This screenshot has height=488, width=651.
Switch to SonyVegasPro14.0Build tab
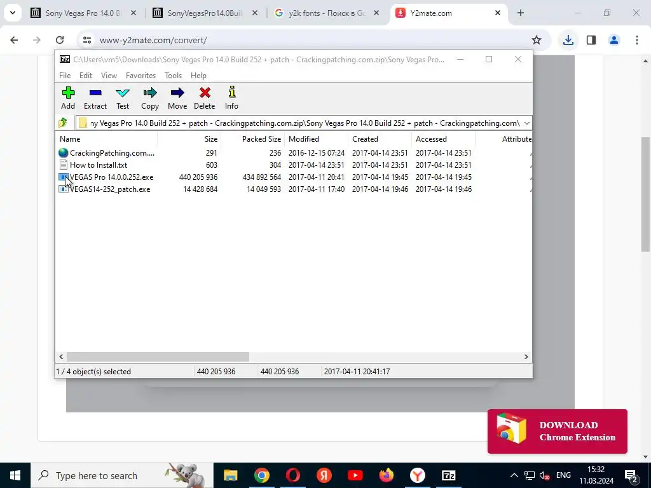click(x=205, y=13)
